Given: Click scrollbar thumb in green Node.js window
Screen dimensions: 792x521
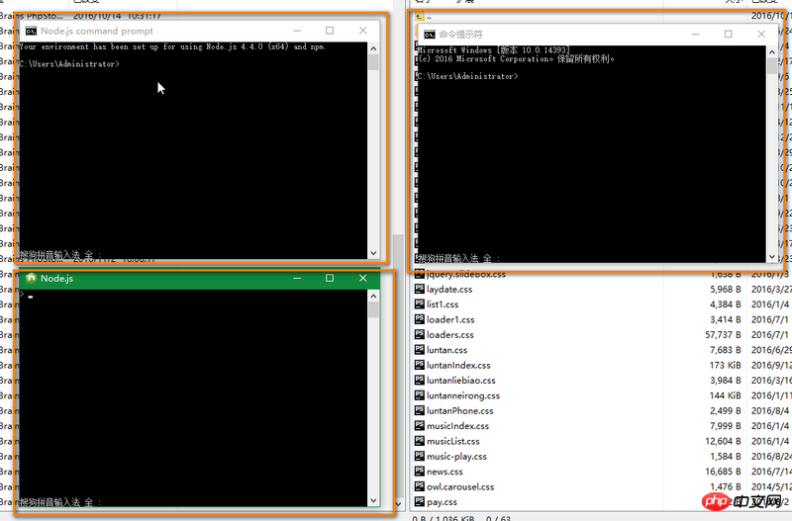Looking at the screenshot, I should pyautogui.click(x=373, y=309).
